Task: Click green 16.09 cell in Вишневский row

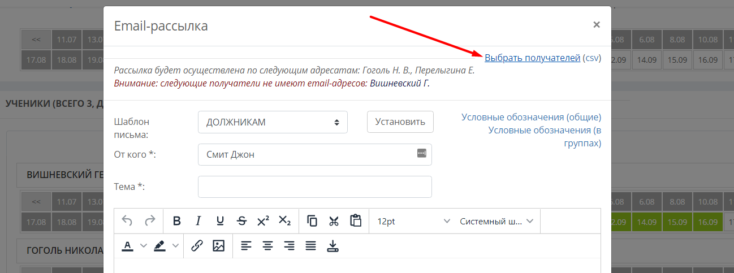Action: coord(707,221)
